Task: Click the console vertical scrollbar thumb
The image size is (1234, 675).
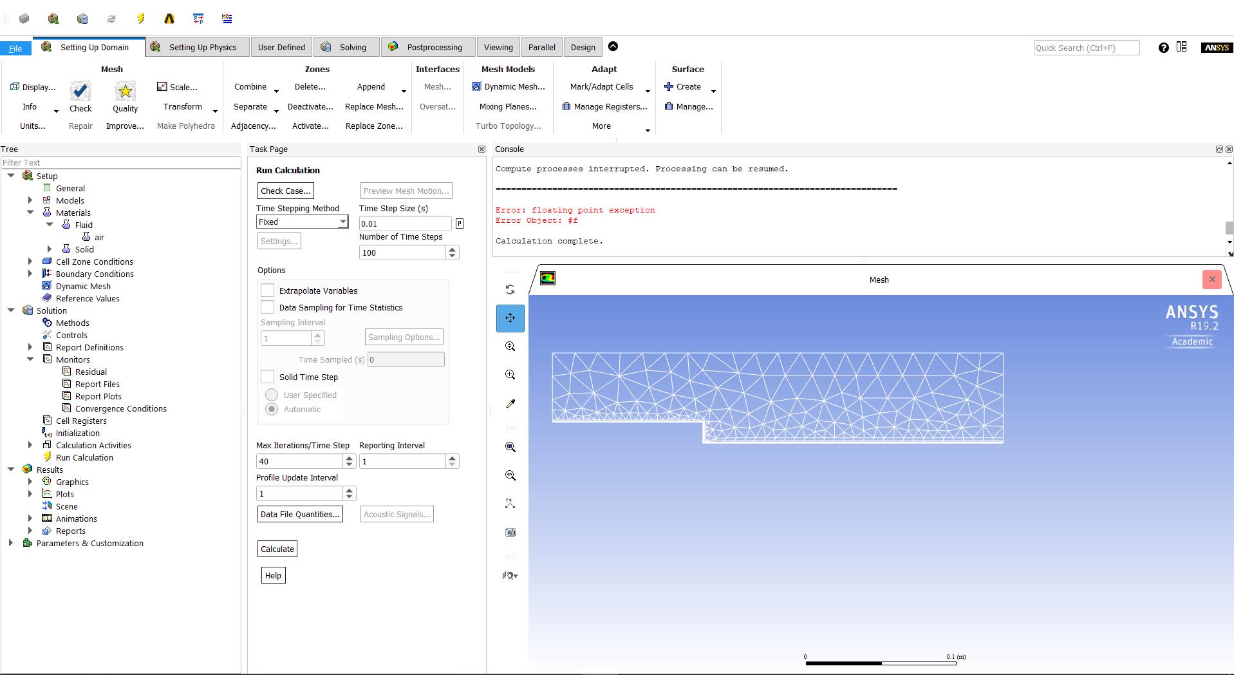Action: tap(1229, 228)
